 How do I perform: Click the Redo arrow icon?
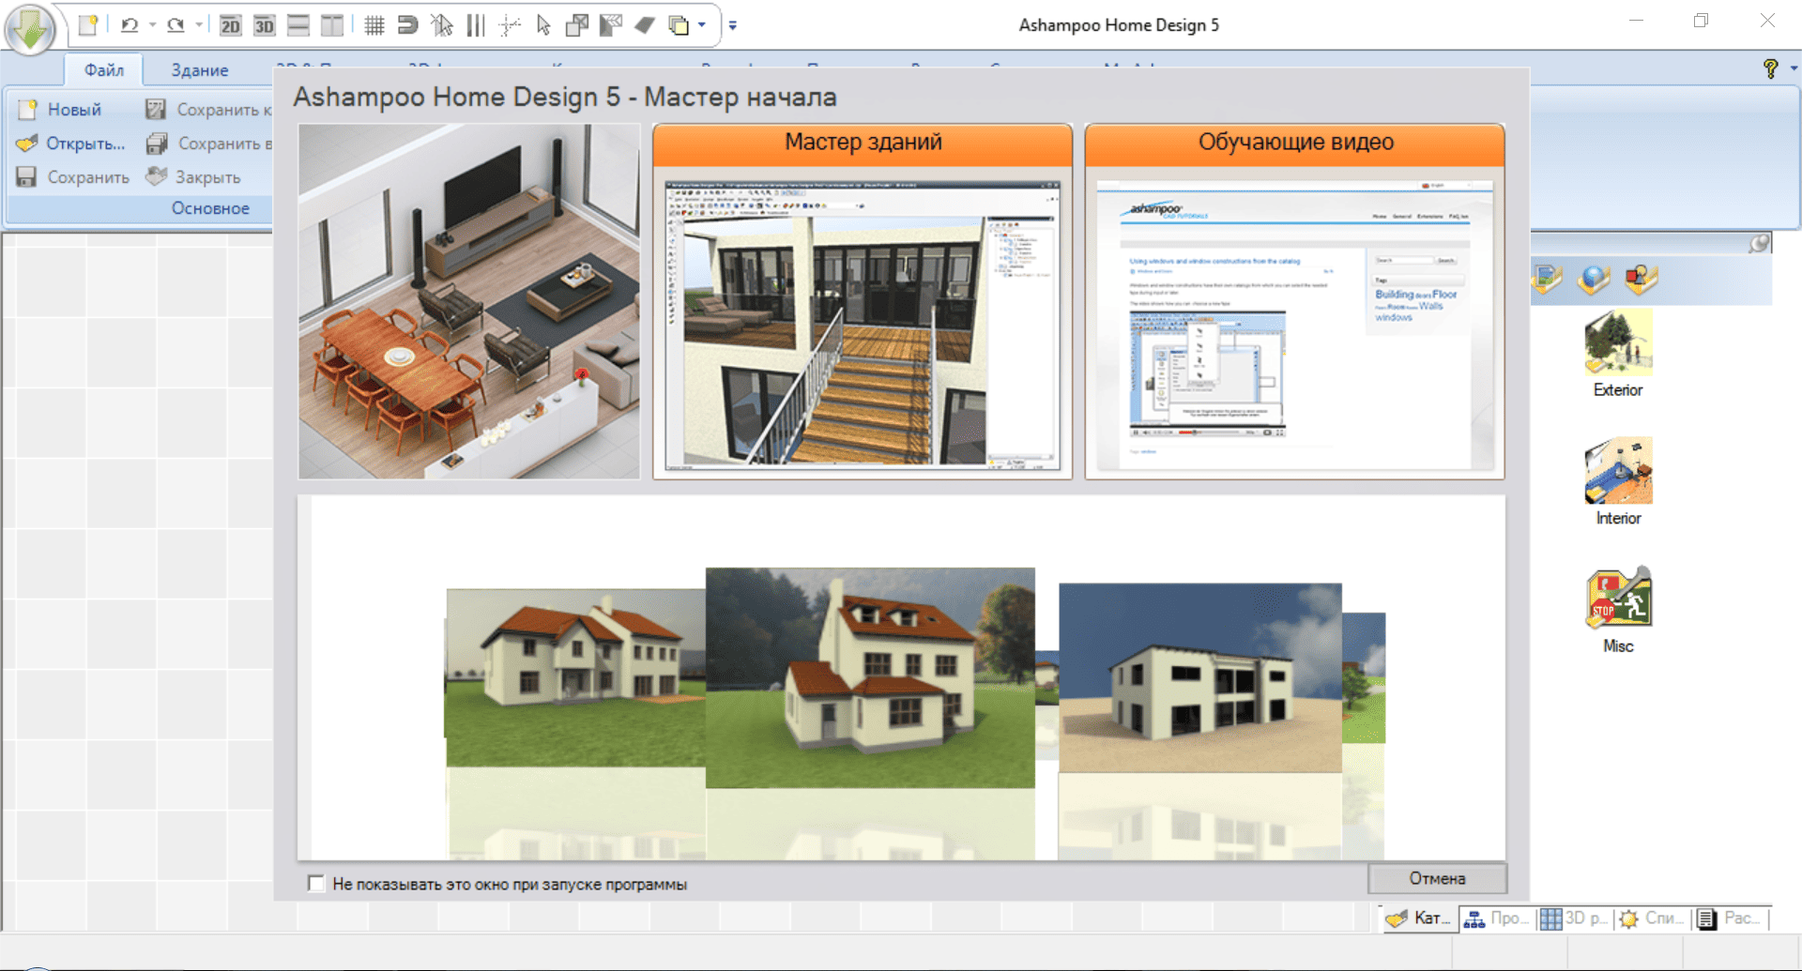[176, 25]
